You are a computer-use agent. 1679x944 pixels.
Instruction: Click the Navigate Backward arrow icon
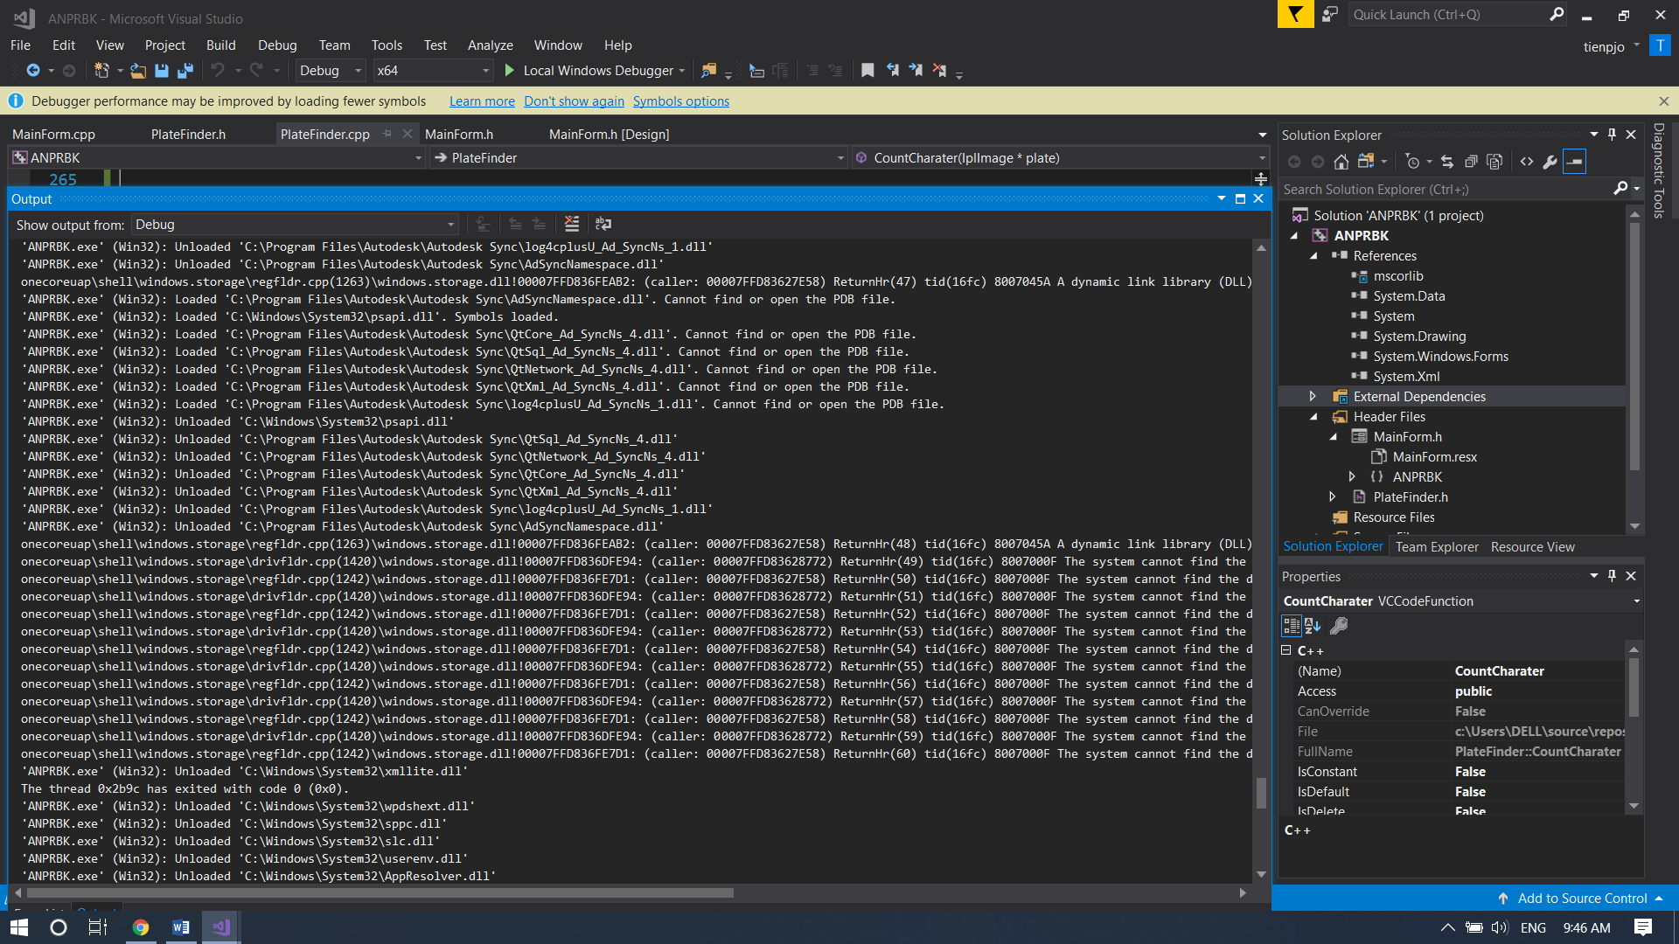33,71
